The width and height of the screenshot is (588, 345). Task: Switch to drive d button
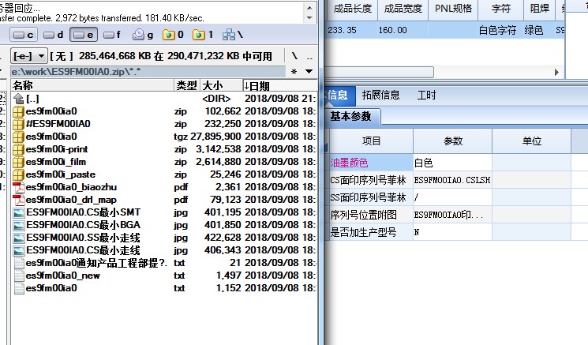click(53, 35)
